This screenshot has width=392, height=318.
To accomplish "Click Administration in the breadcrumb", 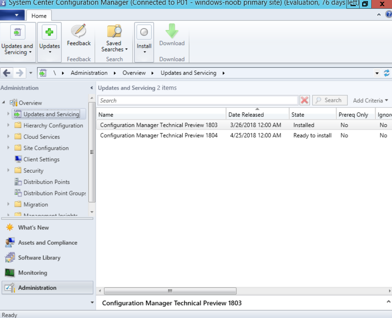I will point(89,73).
